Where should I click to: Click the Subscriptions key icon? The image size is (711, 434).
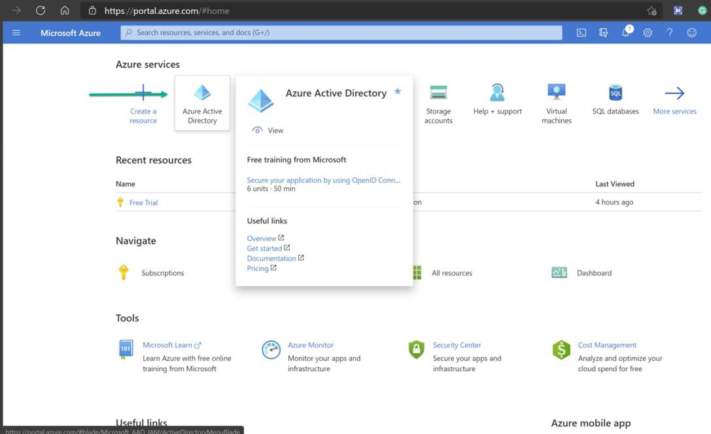click(124, 272)
